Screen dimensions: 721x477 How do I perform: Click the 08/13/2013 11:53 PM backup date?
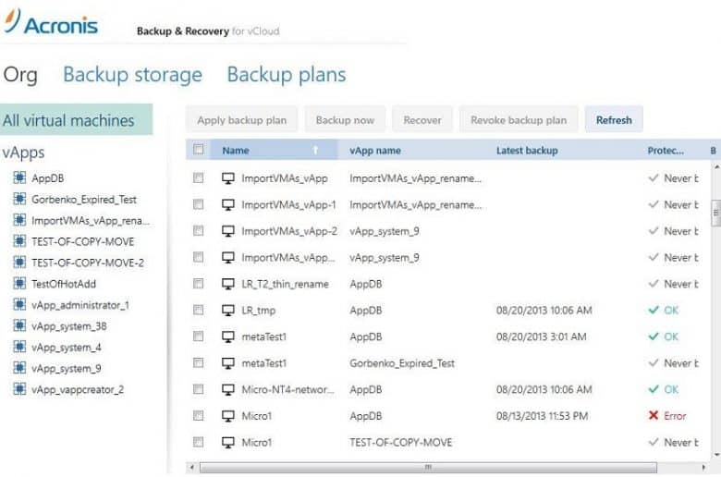542,416
